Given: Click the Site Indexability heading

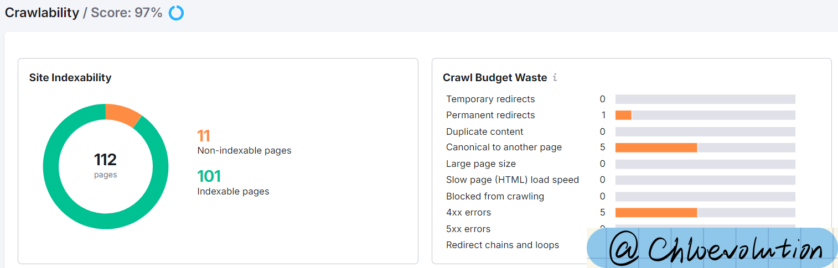Looking at the screenshot, I should 70,78.
